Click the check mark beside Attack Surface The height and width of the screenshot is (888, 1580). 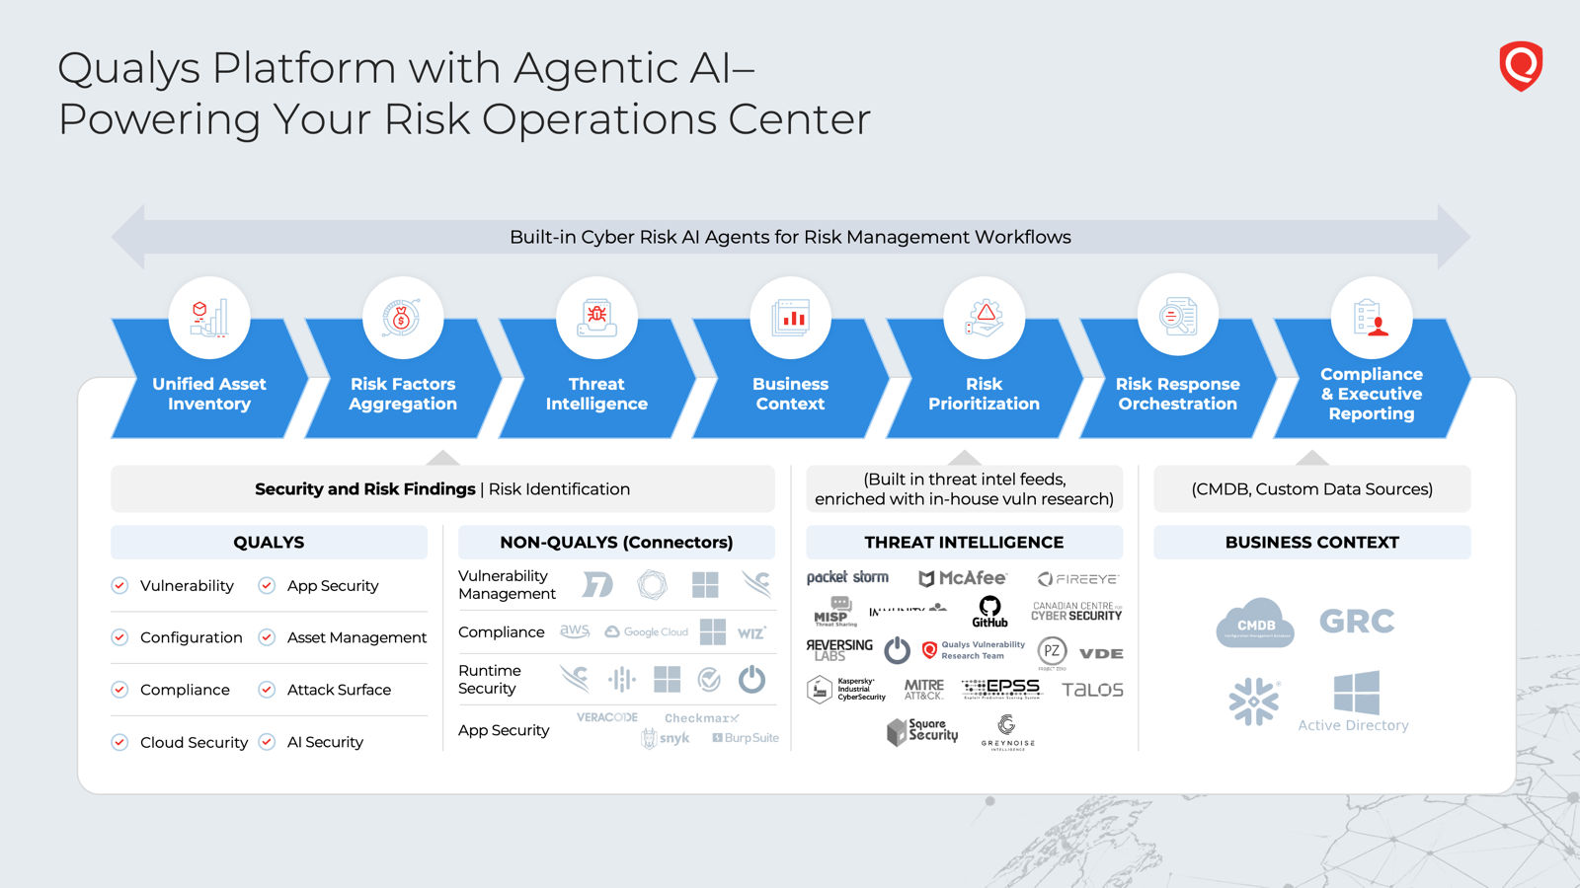(267, 690)
